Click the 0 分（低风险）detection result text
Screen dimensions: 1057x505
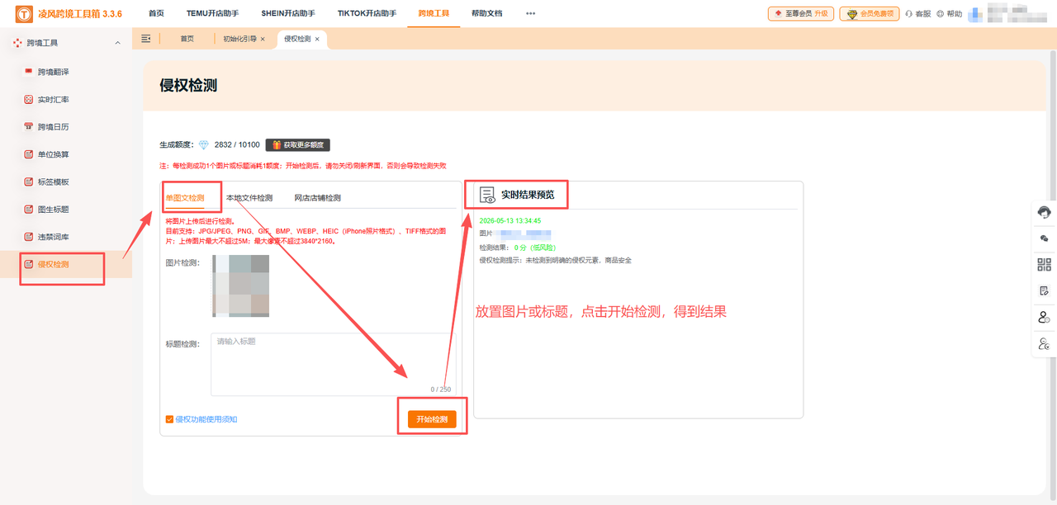(x=537, y=247)
